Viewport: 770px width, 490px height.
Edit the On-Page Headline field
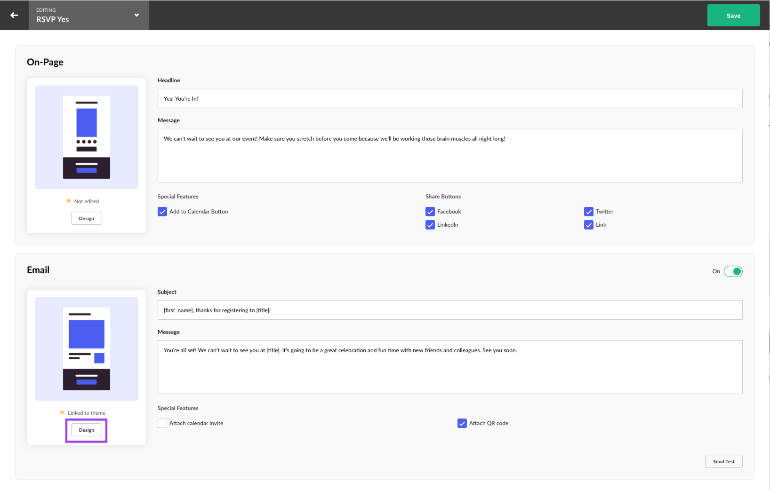pos(450,99)
